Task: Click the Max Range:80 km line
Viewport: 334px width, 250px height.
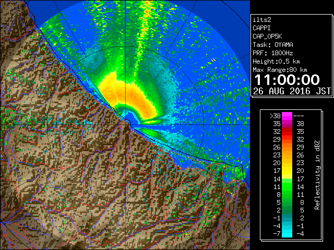Action: pyautogui.click(x=280, y=70)
